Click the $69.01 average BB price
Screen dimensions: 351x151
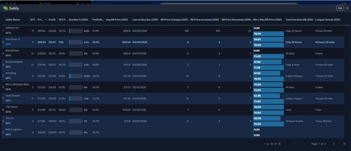pyautogui.click(x=126, y=31)
